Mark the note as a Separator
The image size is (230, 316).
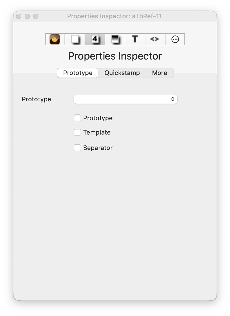tap(77, 148)
